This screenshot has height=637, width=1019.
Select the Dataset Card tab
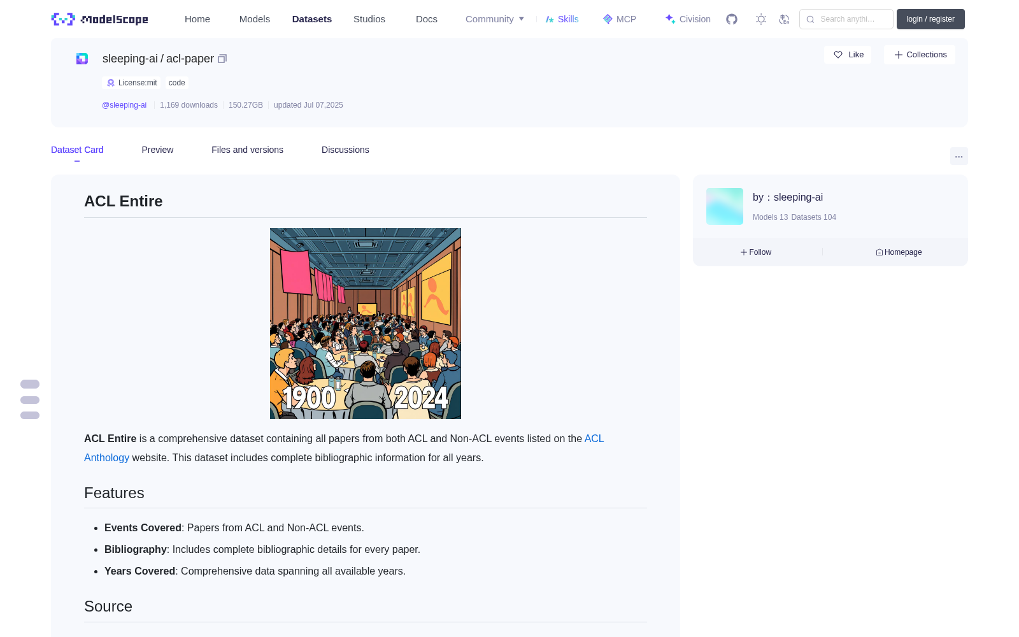coord(77,150)
